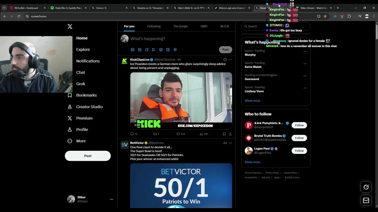Like the KickClipsLive post
Screen dimensions: 378x212
[x=180, y=134]
